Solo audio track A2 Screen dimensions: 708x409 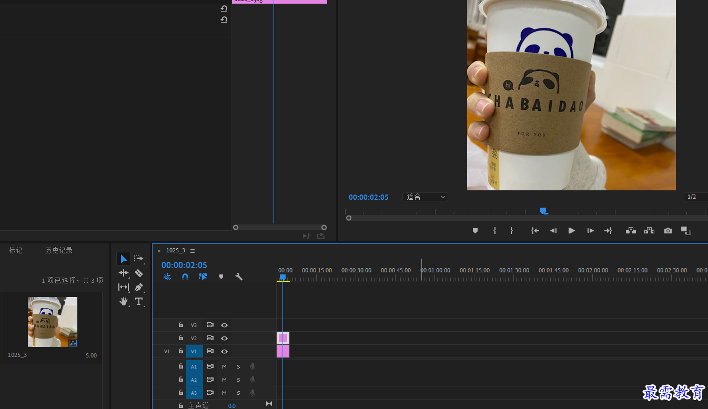coord(238,380)
